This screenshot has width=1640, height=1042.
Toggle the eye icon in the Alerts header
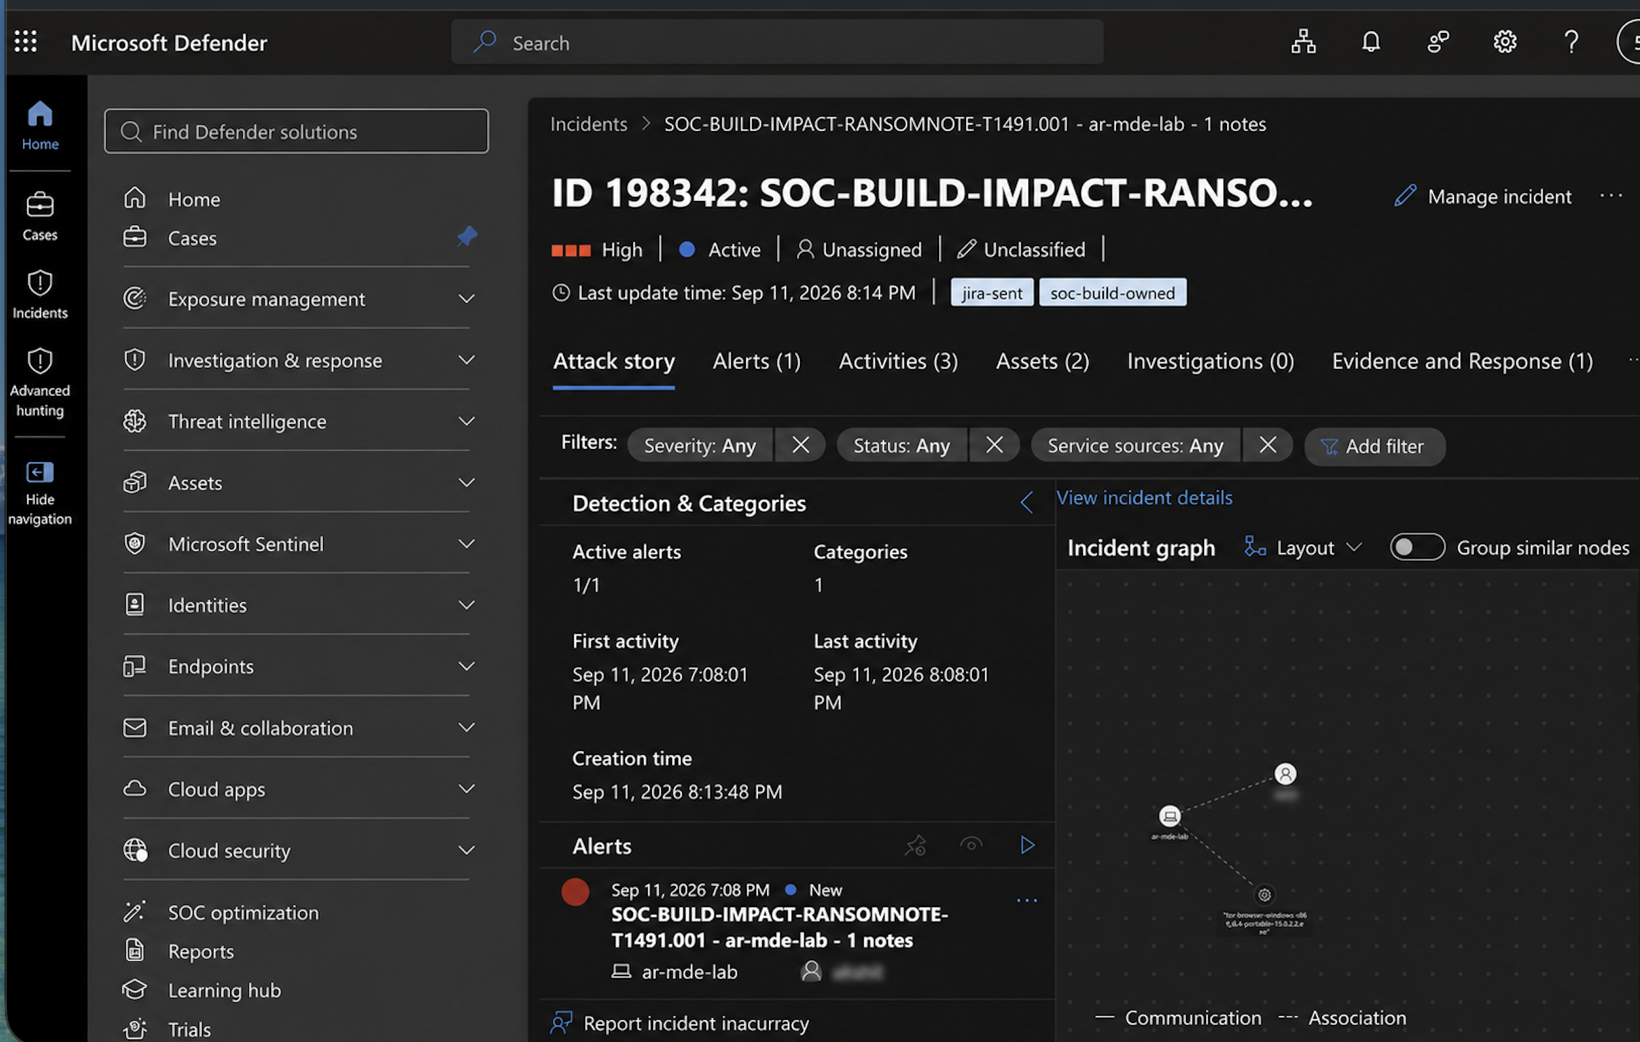click(x=971, y=844)
